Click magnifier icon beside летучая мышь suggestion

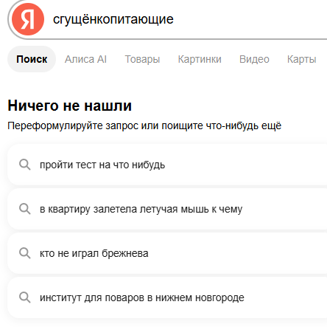pos(25,209)
